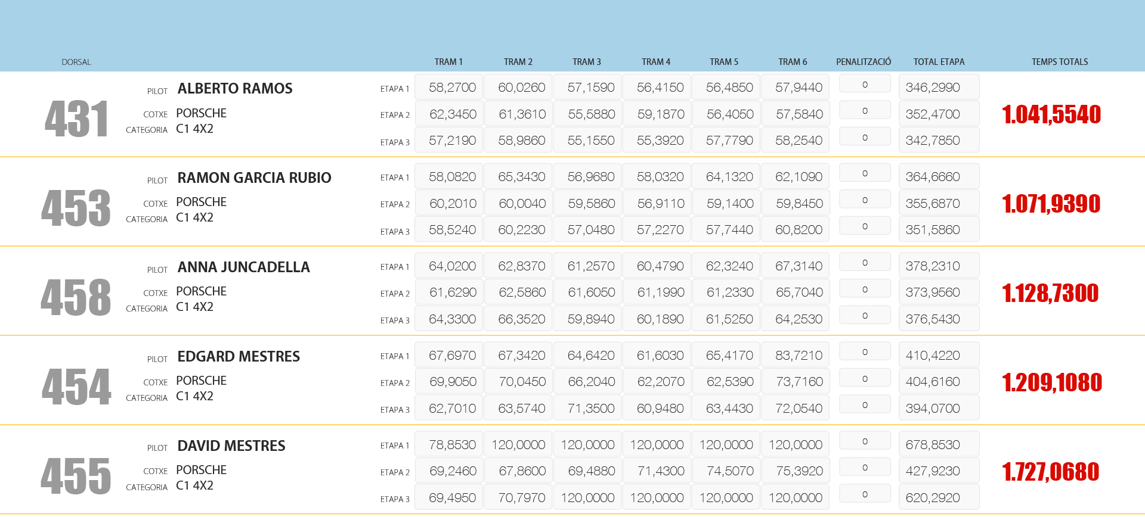Screen dimensions: 1145x517
Task: Select the PENALITZACIÓ column header
Action: coord(863,62)
